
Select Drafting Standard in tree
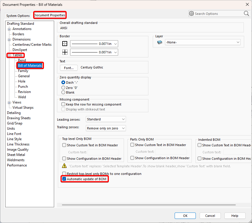pyautogui.click(x=20, y=24)
